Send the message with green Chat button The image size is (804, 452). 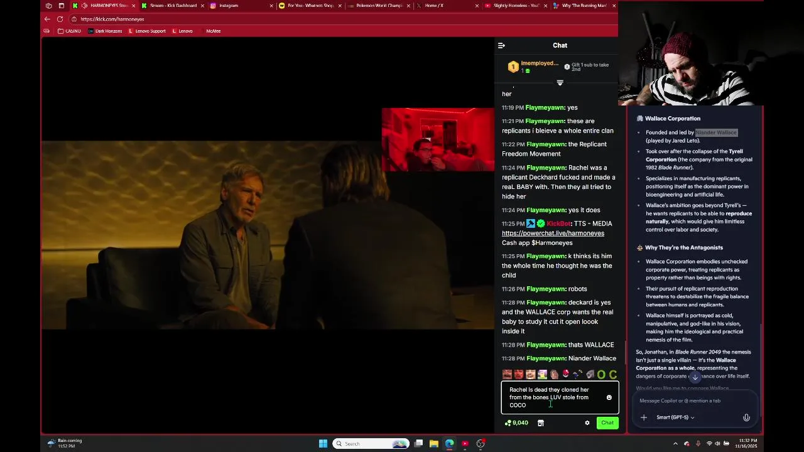tap(607, 423)
